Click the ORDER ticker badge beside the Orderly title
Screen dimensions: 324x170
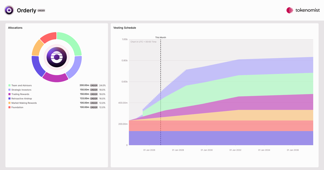[41, 11]
